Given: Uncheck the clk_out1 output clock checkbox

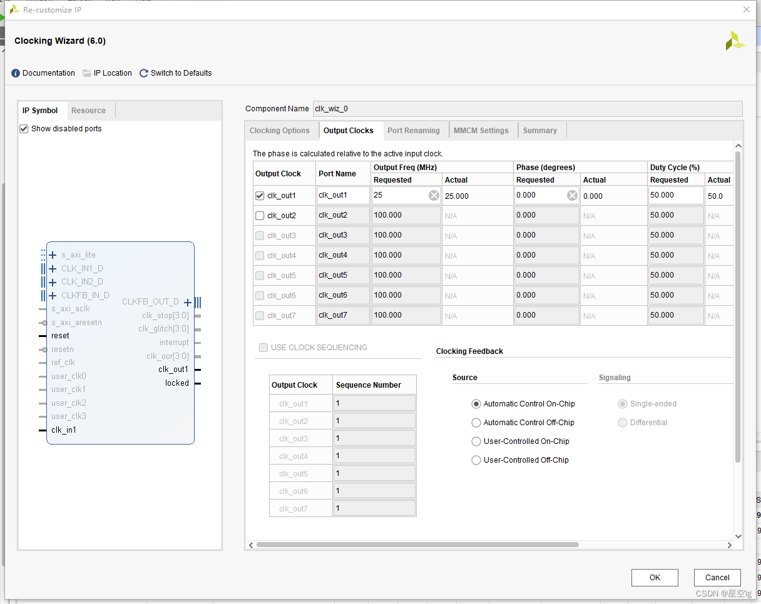Looking at the screenshot, I should pyautogui.click(x=260, y=196).
